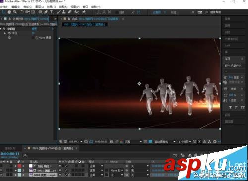Image resolution: width=248 pixels, height=181 pixels.
Task: Open layer 2 Alpha track matte dropdown
Action: coord(117,170)
